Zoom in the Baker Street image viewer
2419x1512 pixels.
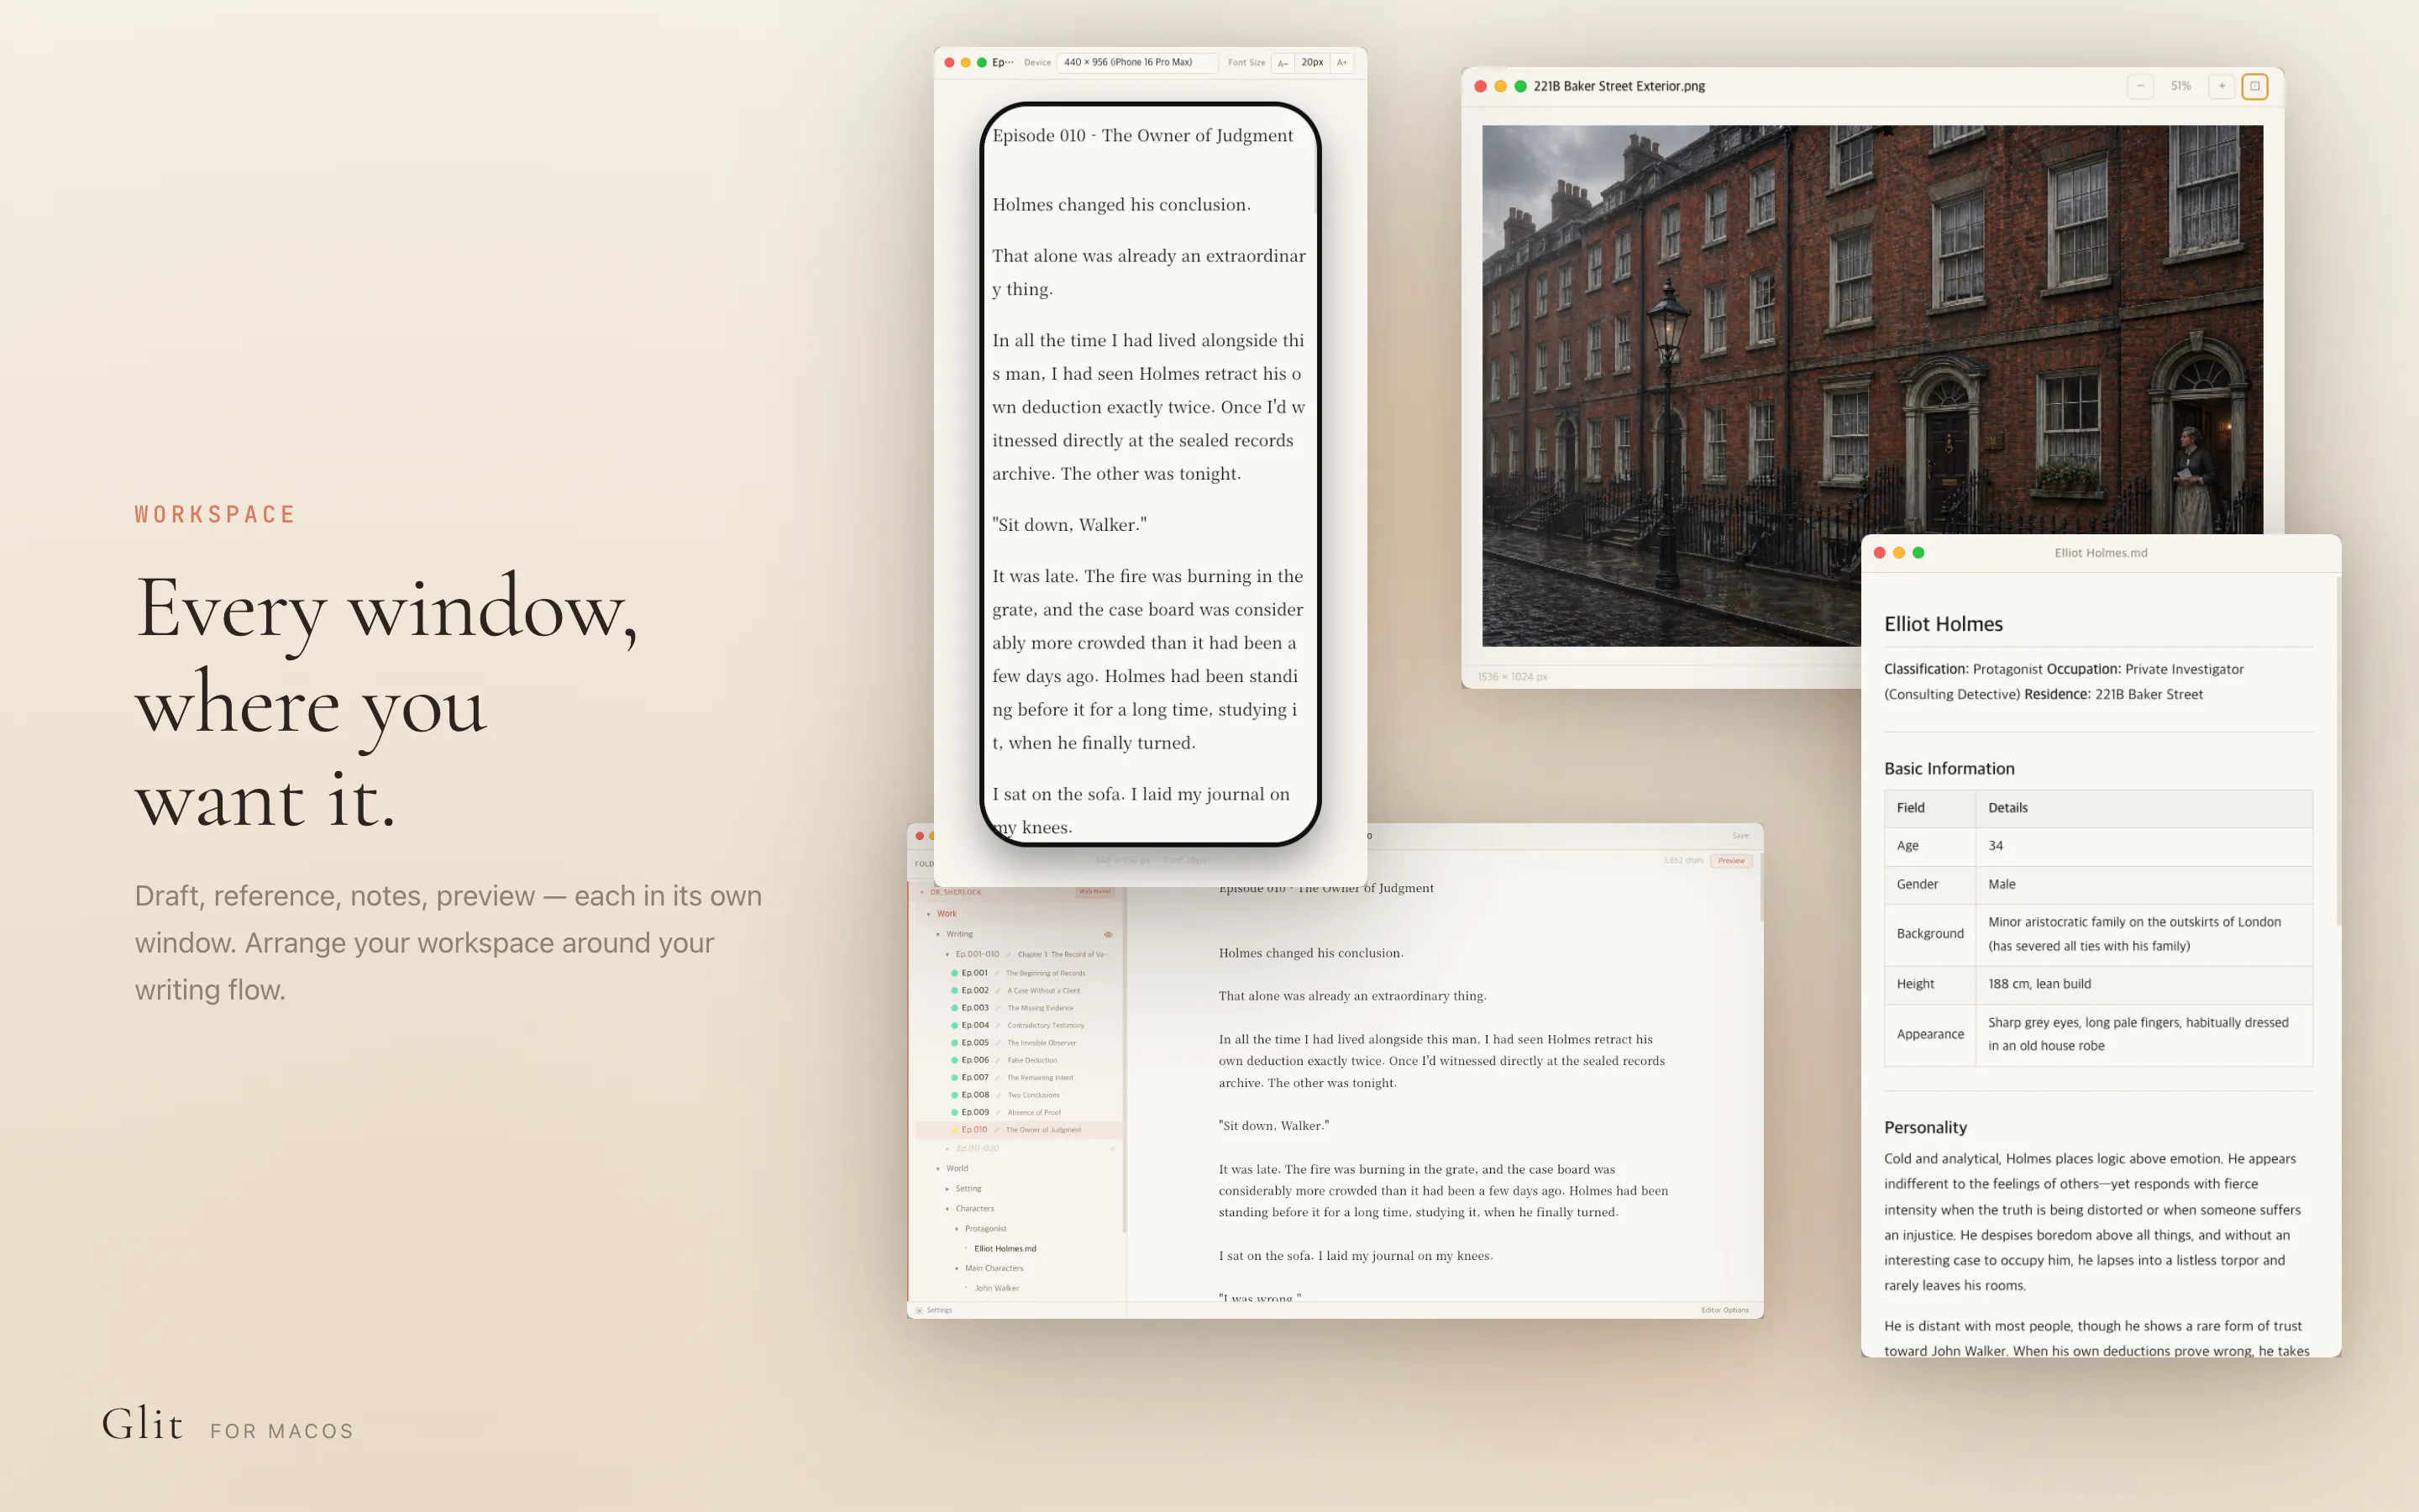(2221, 86)
